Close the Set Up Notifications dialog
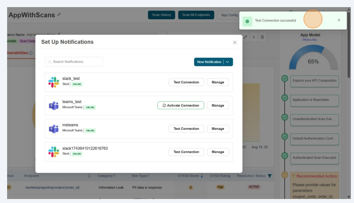354x203 pixels. point(235,42)
